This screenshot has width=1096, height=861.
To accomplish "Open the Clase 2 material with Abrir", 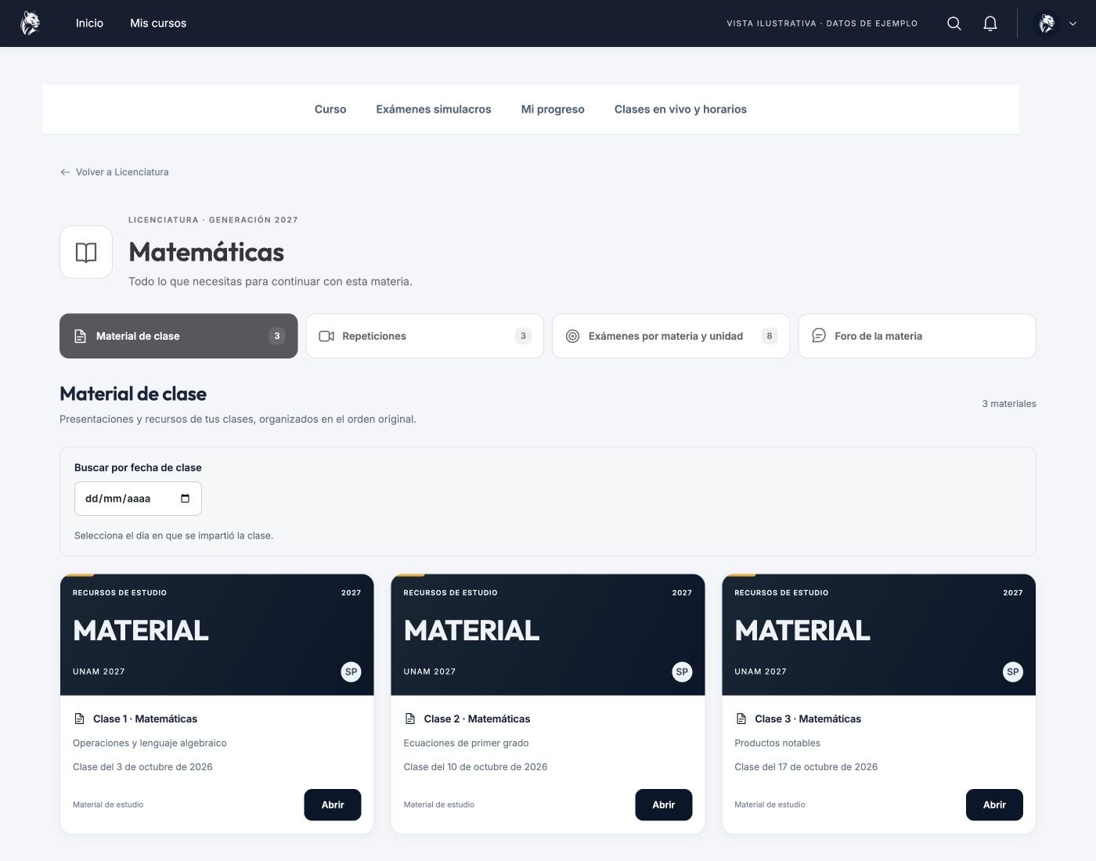I will tap(664, 805).
